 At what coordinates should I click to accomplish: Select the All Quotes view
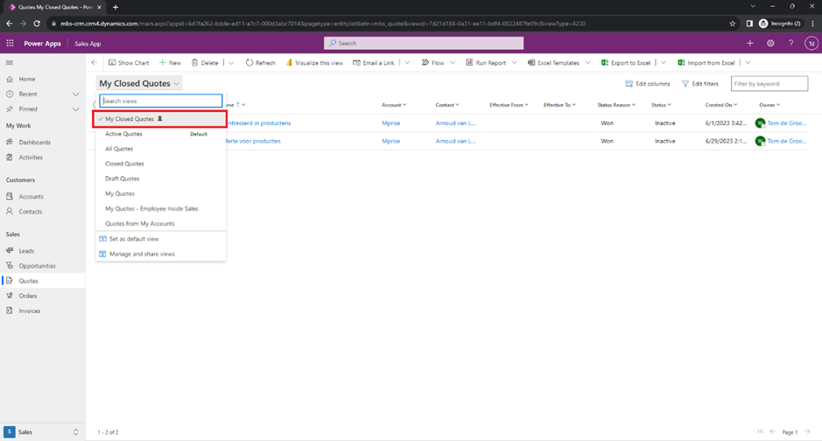click(x=160, y=149)
